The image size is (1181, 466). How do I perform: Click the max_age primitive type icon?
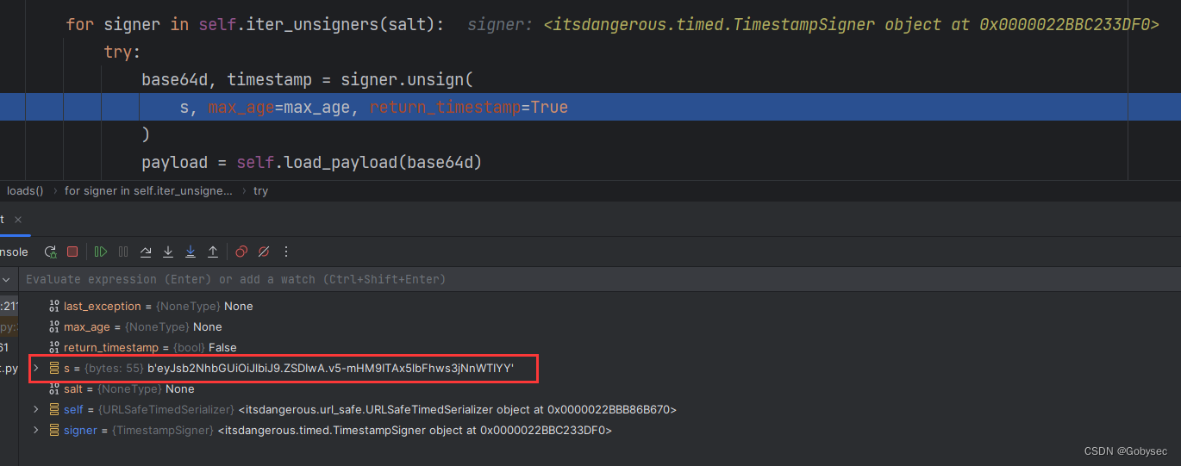54,326
